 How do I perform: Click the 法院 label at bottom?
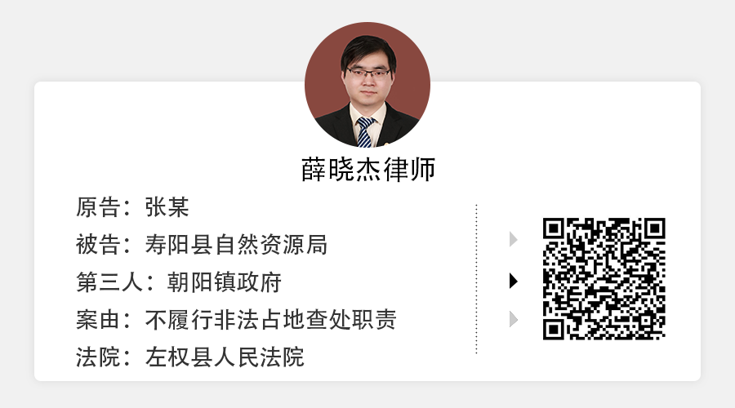pyautogui.click(x=98, y=357)
